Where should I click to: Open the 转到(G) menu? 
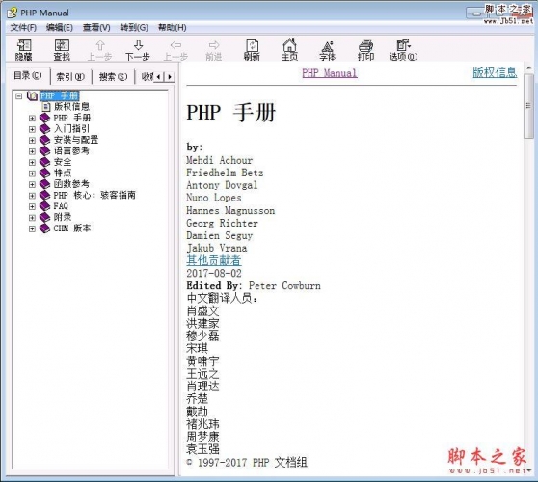coord(134,27)
